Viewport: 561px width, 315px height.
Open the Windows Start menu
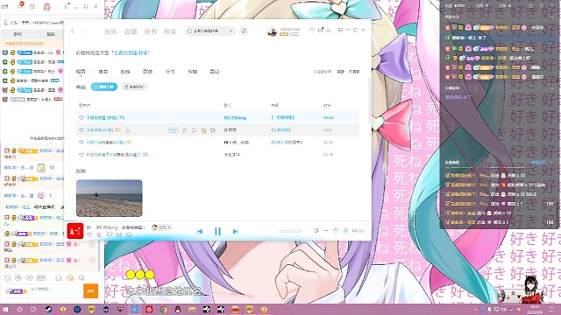click(5, 309)
